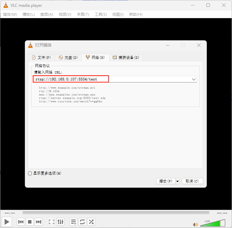Click the elapsed time label on the left
The image size is (232, 228).
(10, 213)
